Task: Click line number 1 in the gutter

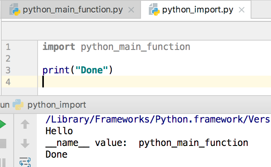Action: (8, 47)
